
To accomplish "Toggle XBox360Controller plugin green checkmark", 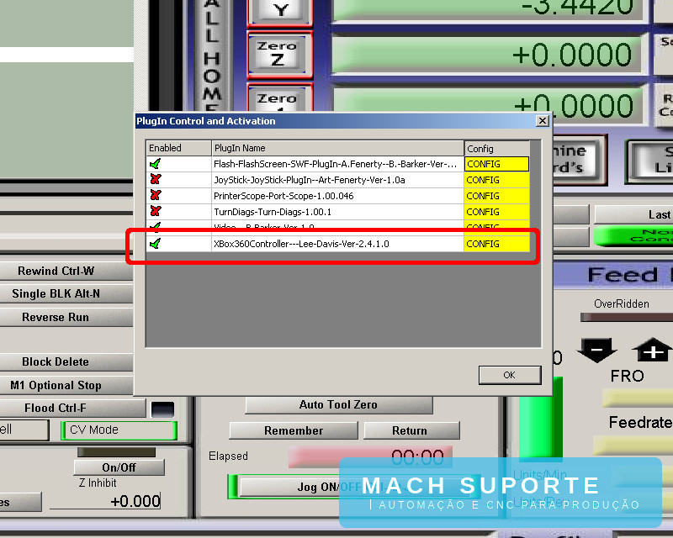I will [156, 244].
